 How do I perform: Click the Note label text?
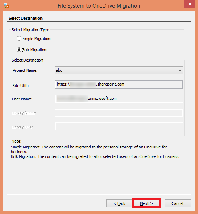[x=16, y=141]
